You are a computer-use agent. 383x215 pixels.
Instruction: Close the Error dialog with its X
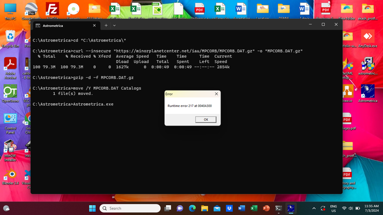[216, 94]
